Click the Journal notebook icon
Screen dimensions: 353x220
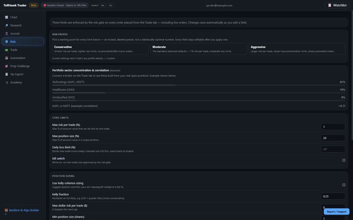tap(7, 33)
